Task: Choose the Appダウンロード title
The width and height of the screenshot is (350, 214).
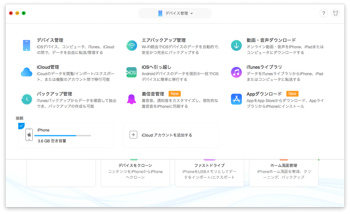Action: click(264, 94)
